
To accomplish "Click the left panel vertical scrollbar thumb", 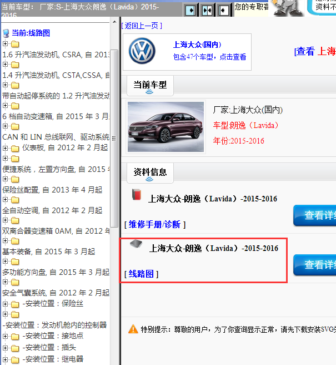I will point(114,139).
